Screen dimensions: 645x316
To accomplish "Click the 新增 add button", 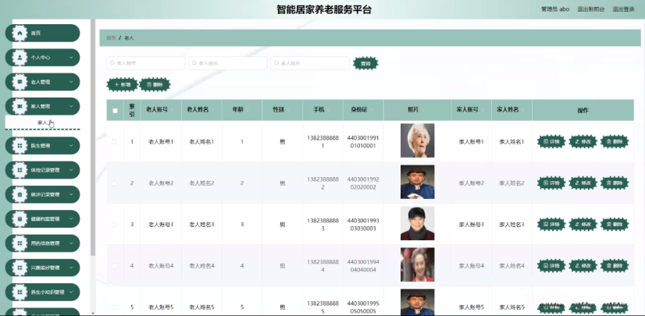I will [x=122, y=84].
